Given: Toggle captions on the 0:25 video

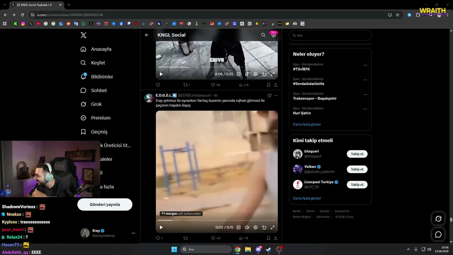Looking at the screenshot, I should [239, 74].
